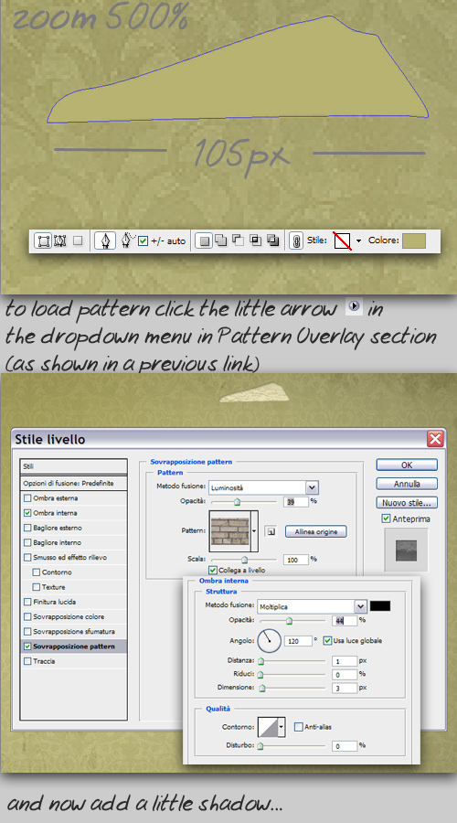Click create new preset from pattern icon

pyautogui.click(x=271, y=531)
